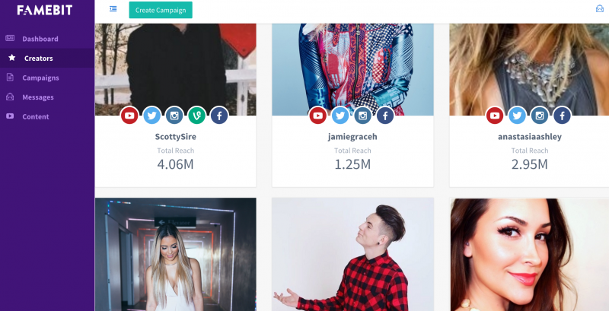Viewport: 609px width, 311px height.
Task: Open ScottySire's Vine profile icon
Action: coord(197,115)
